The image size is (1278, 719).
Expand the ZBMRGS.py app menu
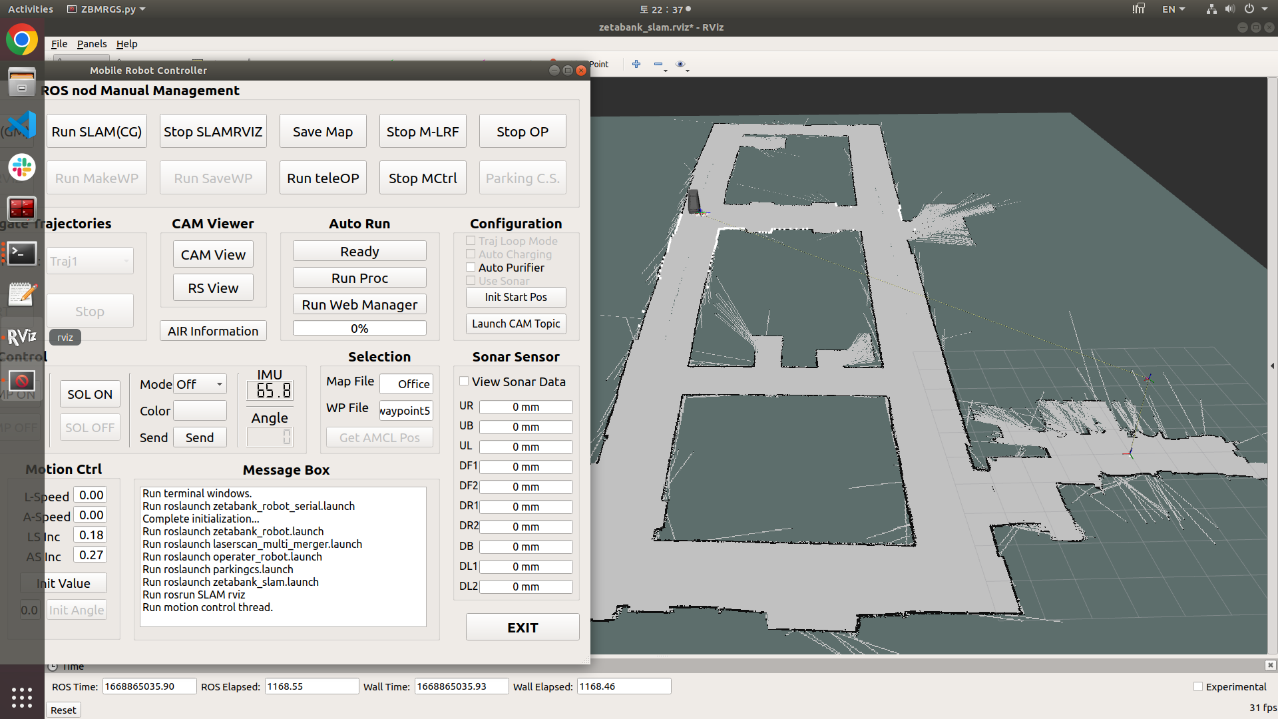tap(106, 9)
